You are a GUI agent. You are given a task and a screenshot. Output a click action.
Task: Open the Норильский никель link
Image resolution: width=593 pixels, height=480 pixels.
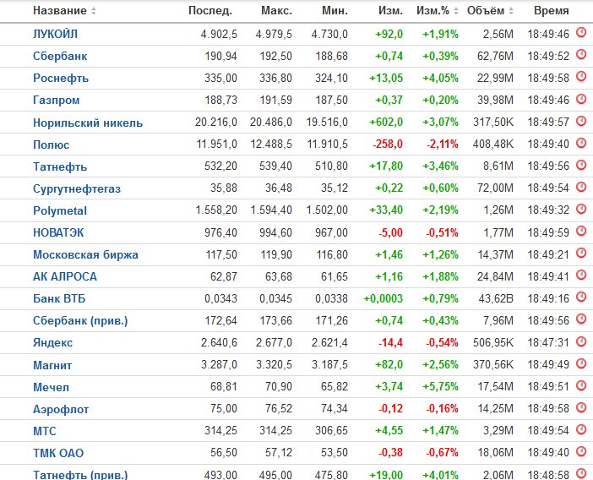[x=88, y=123]
